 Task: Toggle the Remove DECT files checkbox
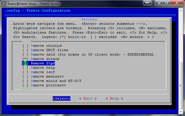pos(25,50)
